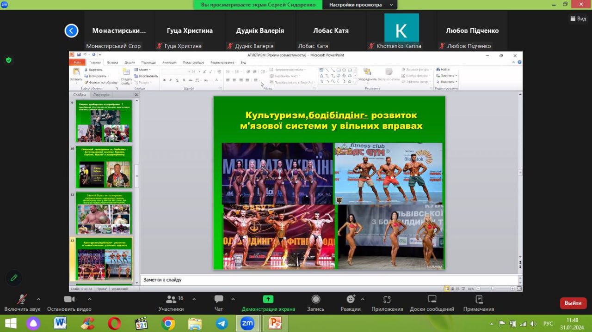Start recording with the Запись button

pyautogui.click(x=316, y=303)
